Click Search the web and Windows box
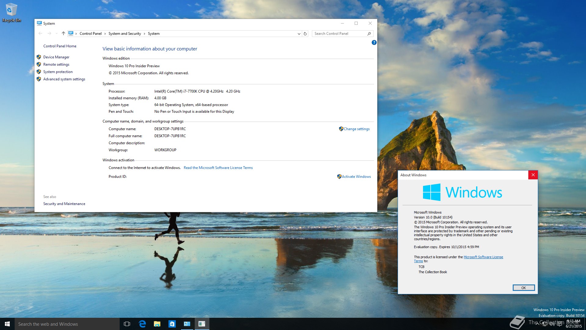586x330 pixels. coord(67,324)
